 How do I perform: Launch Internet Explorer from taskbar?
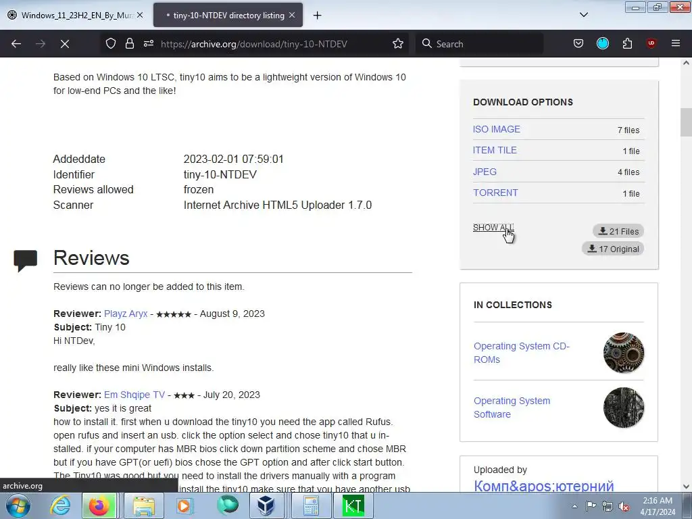point(60,505)
